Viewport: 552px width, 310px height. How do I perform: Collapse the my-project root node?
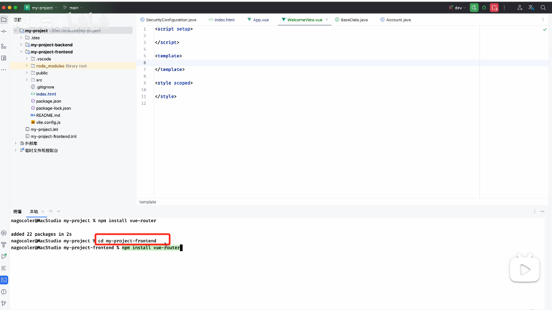[15, 31]
